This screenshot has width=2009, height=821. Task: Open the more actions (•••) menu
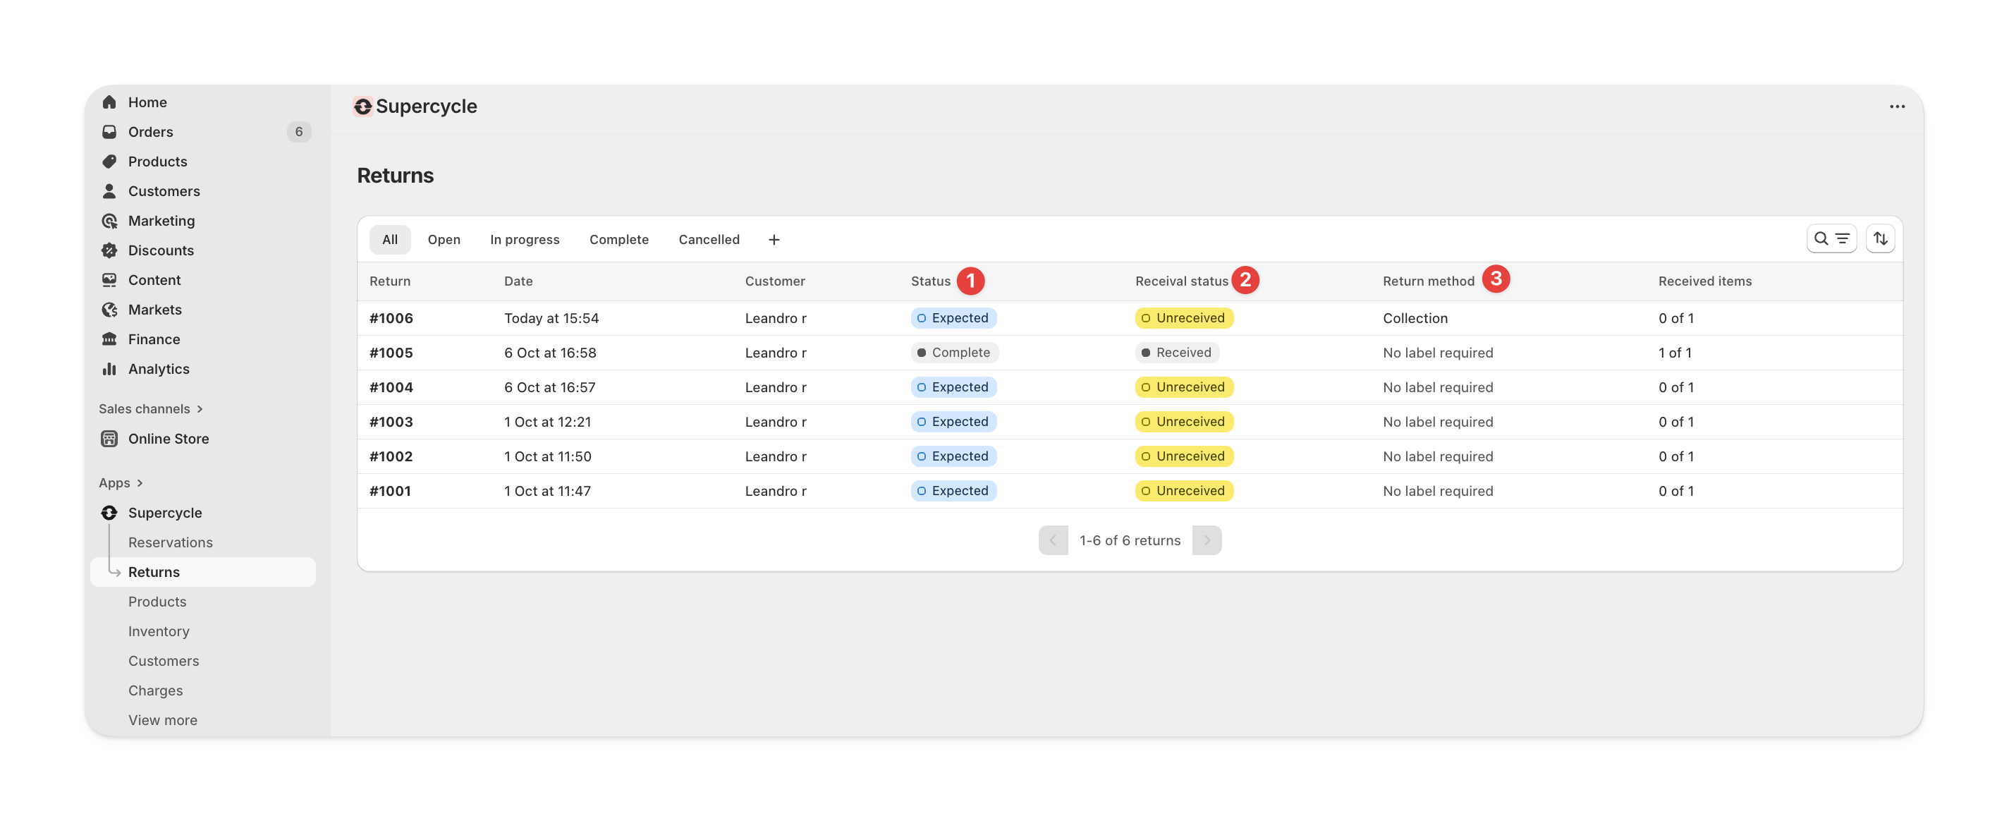[x=1897, y=106]
